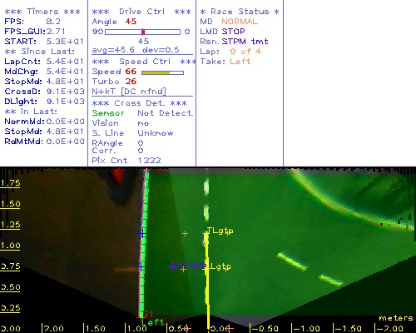
Task: Click the Pix Cnt value 1222
Action: (150, 161)
